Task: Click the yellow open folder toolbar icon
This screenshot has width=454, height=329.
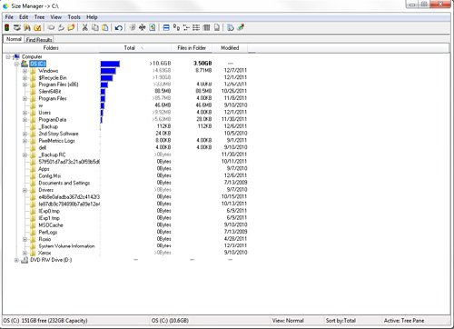Action: [71, 27]
